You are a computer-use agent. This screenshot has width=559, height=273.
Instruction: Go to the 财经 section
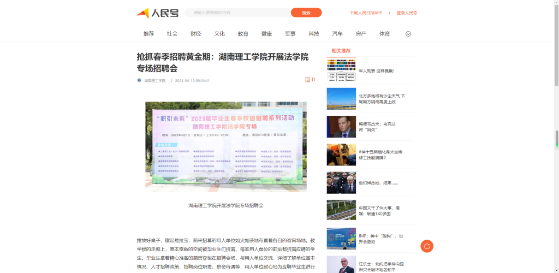[x=195, y=34]
